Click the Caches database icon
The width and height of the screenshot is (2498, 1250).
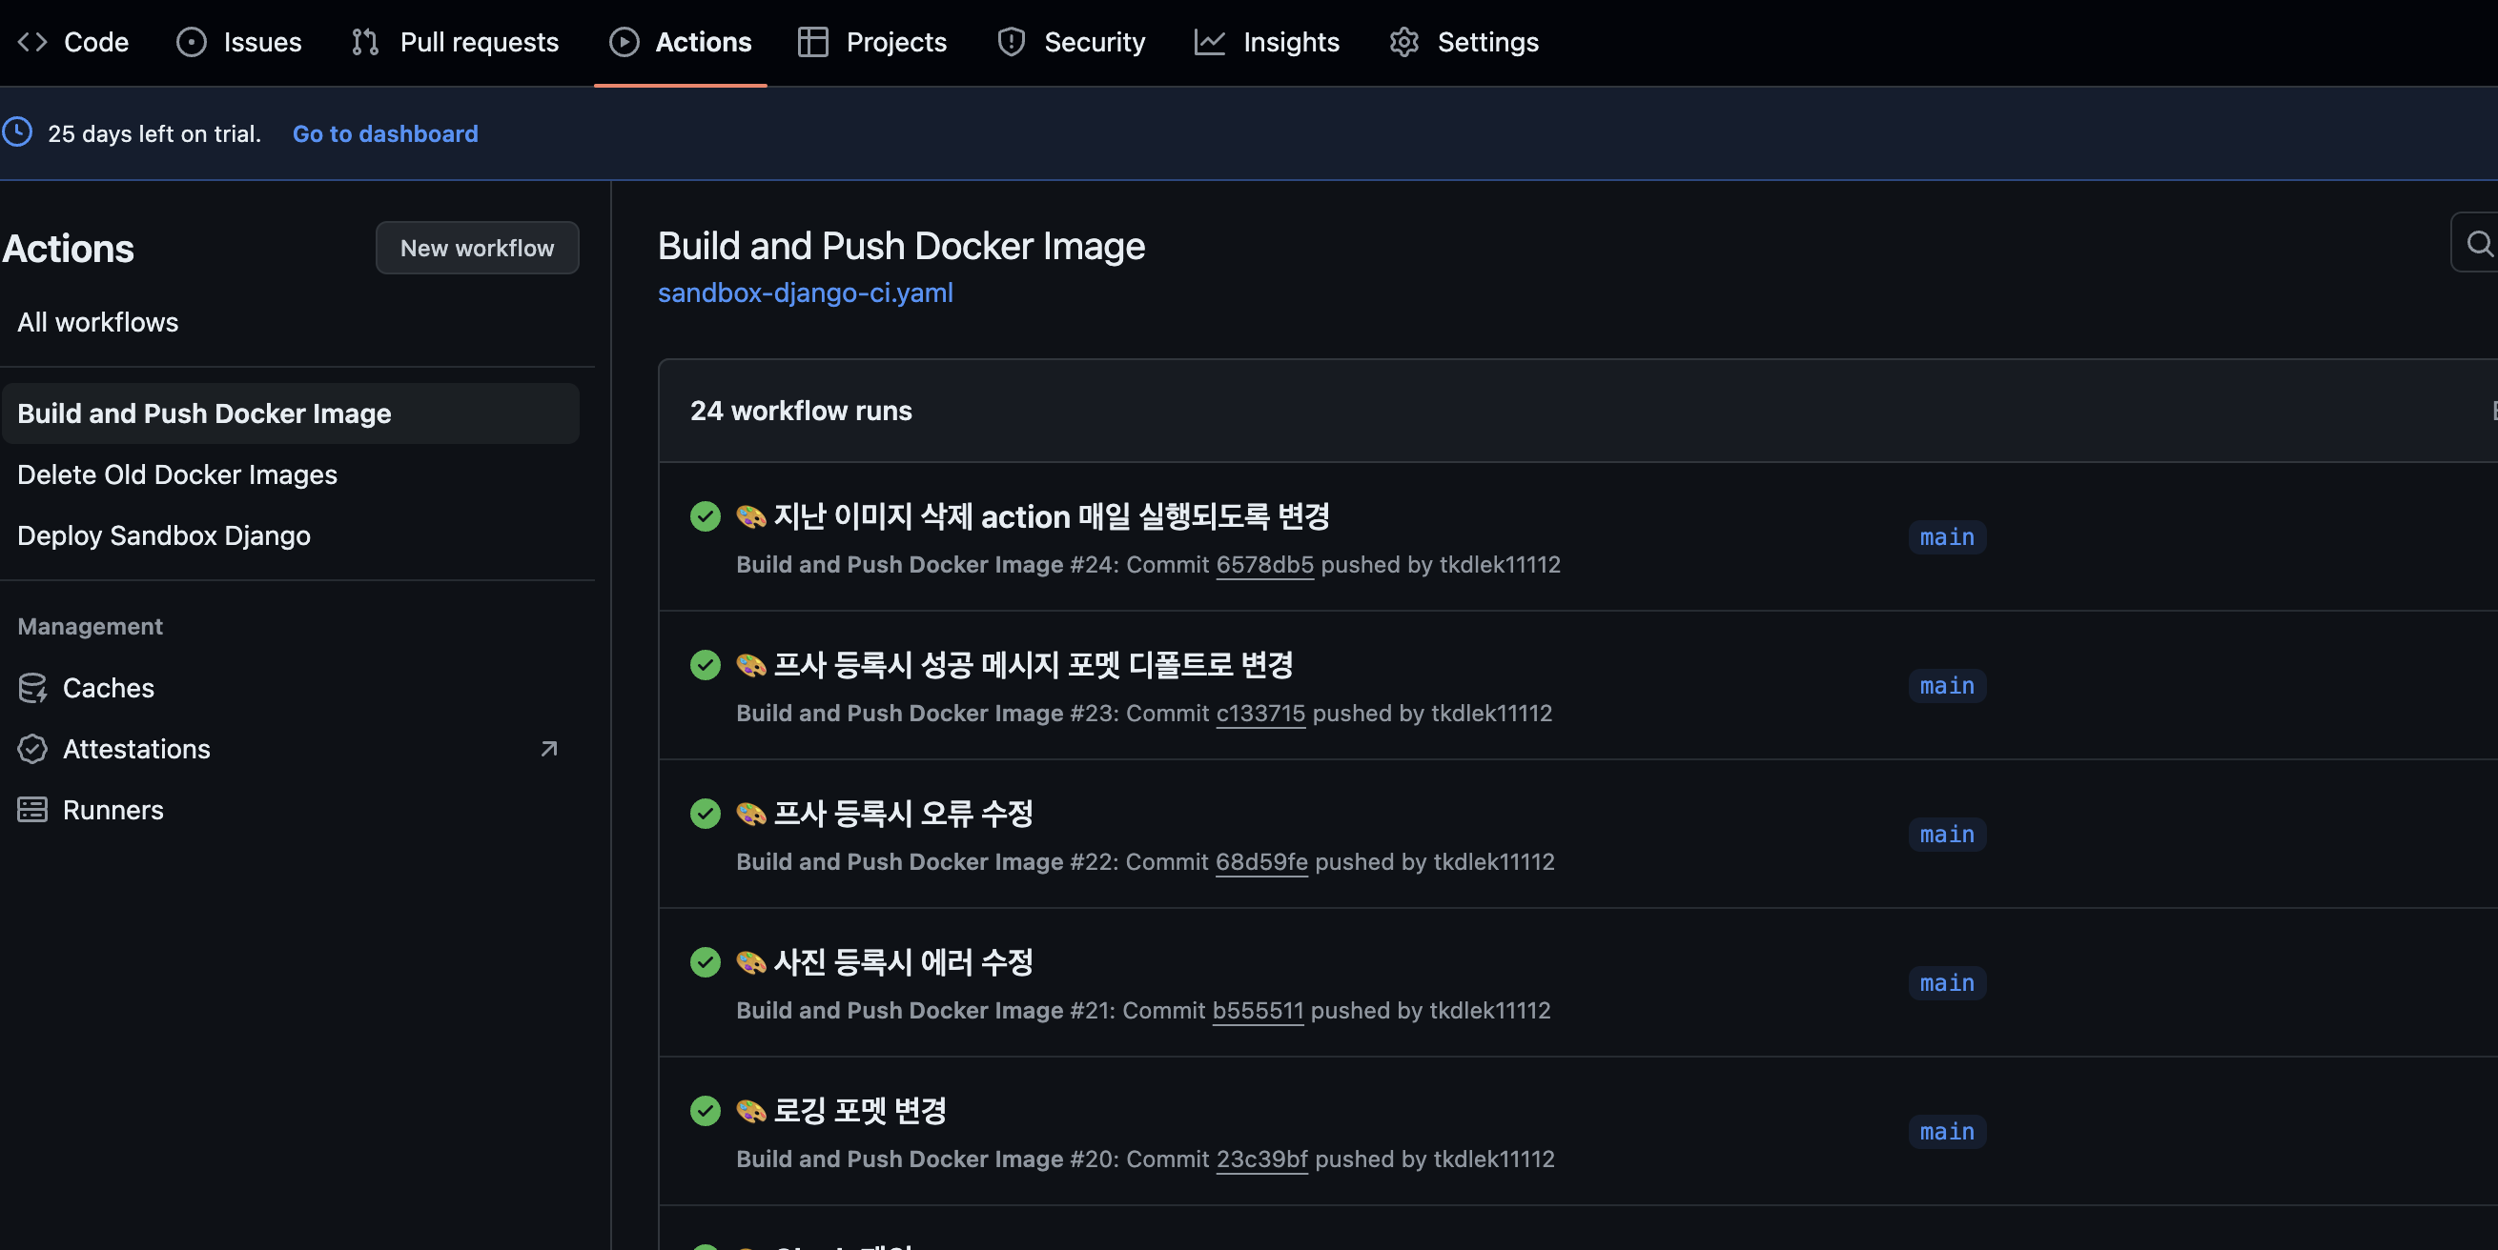click(32, 688)
